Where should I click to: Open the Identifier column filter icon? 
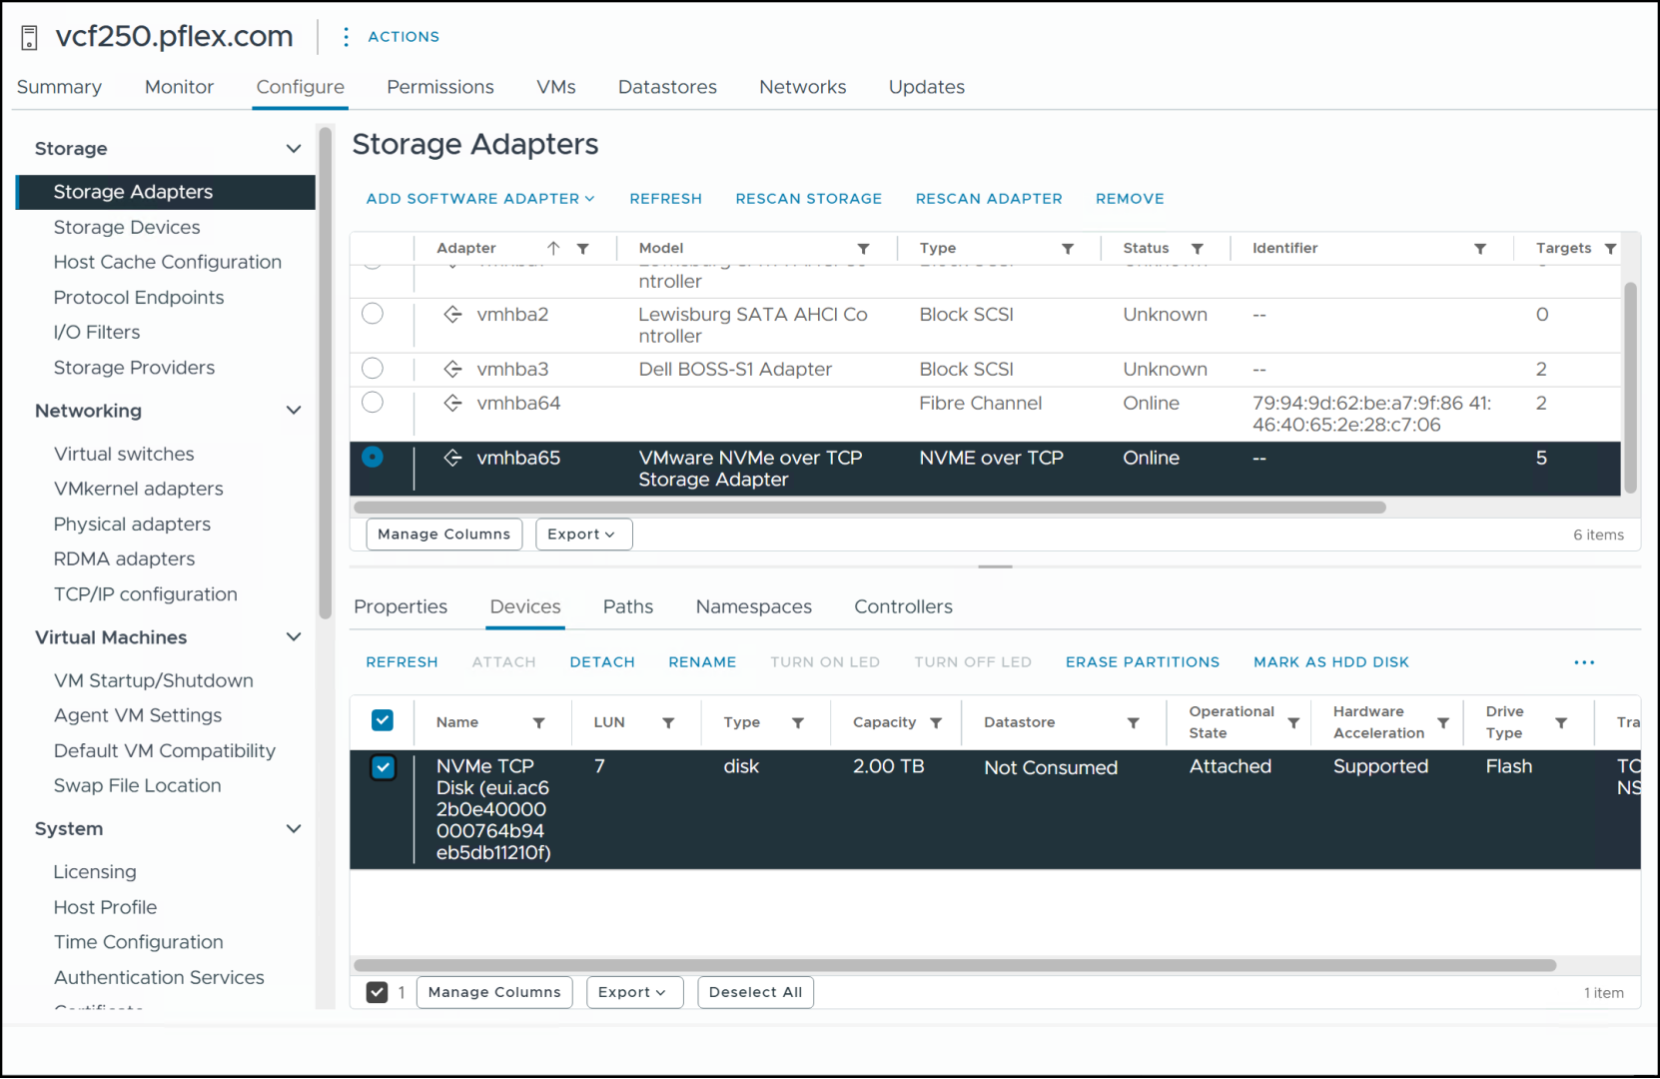click(x=1481, y=248)
